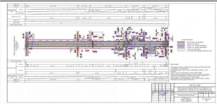Viewport: 217px width, 104px height.
Task: Click the peach 'Обочина' legend swatch
Action: [x=181, y=44]
